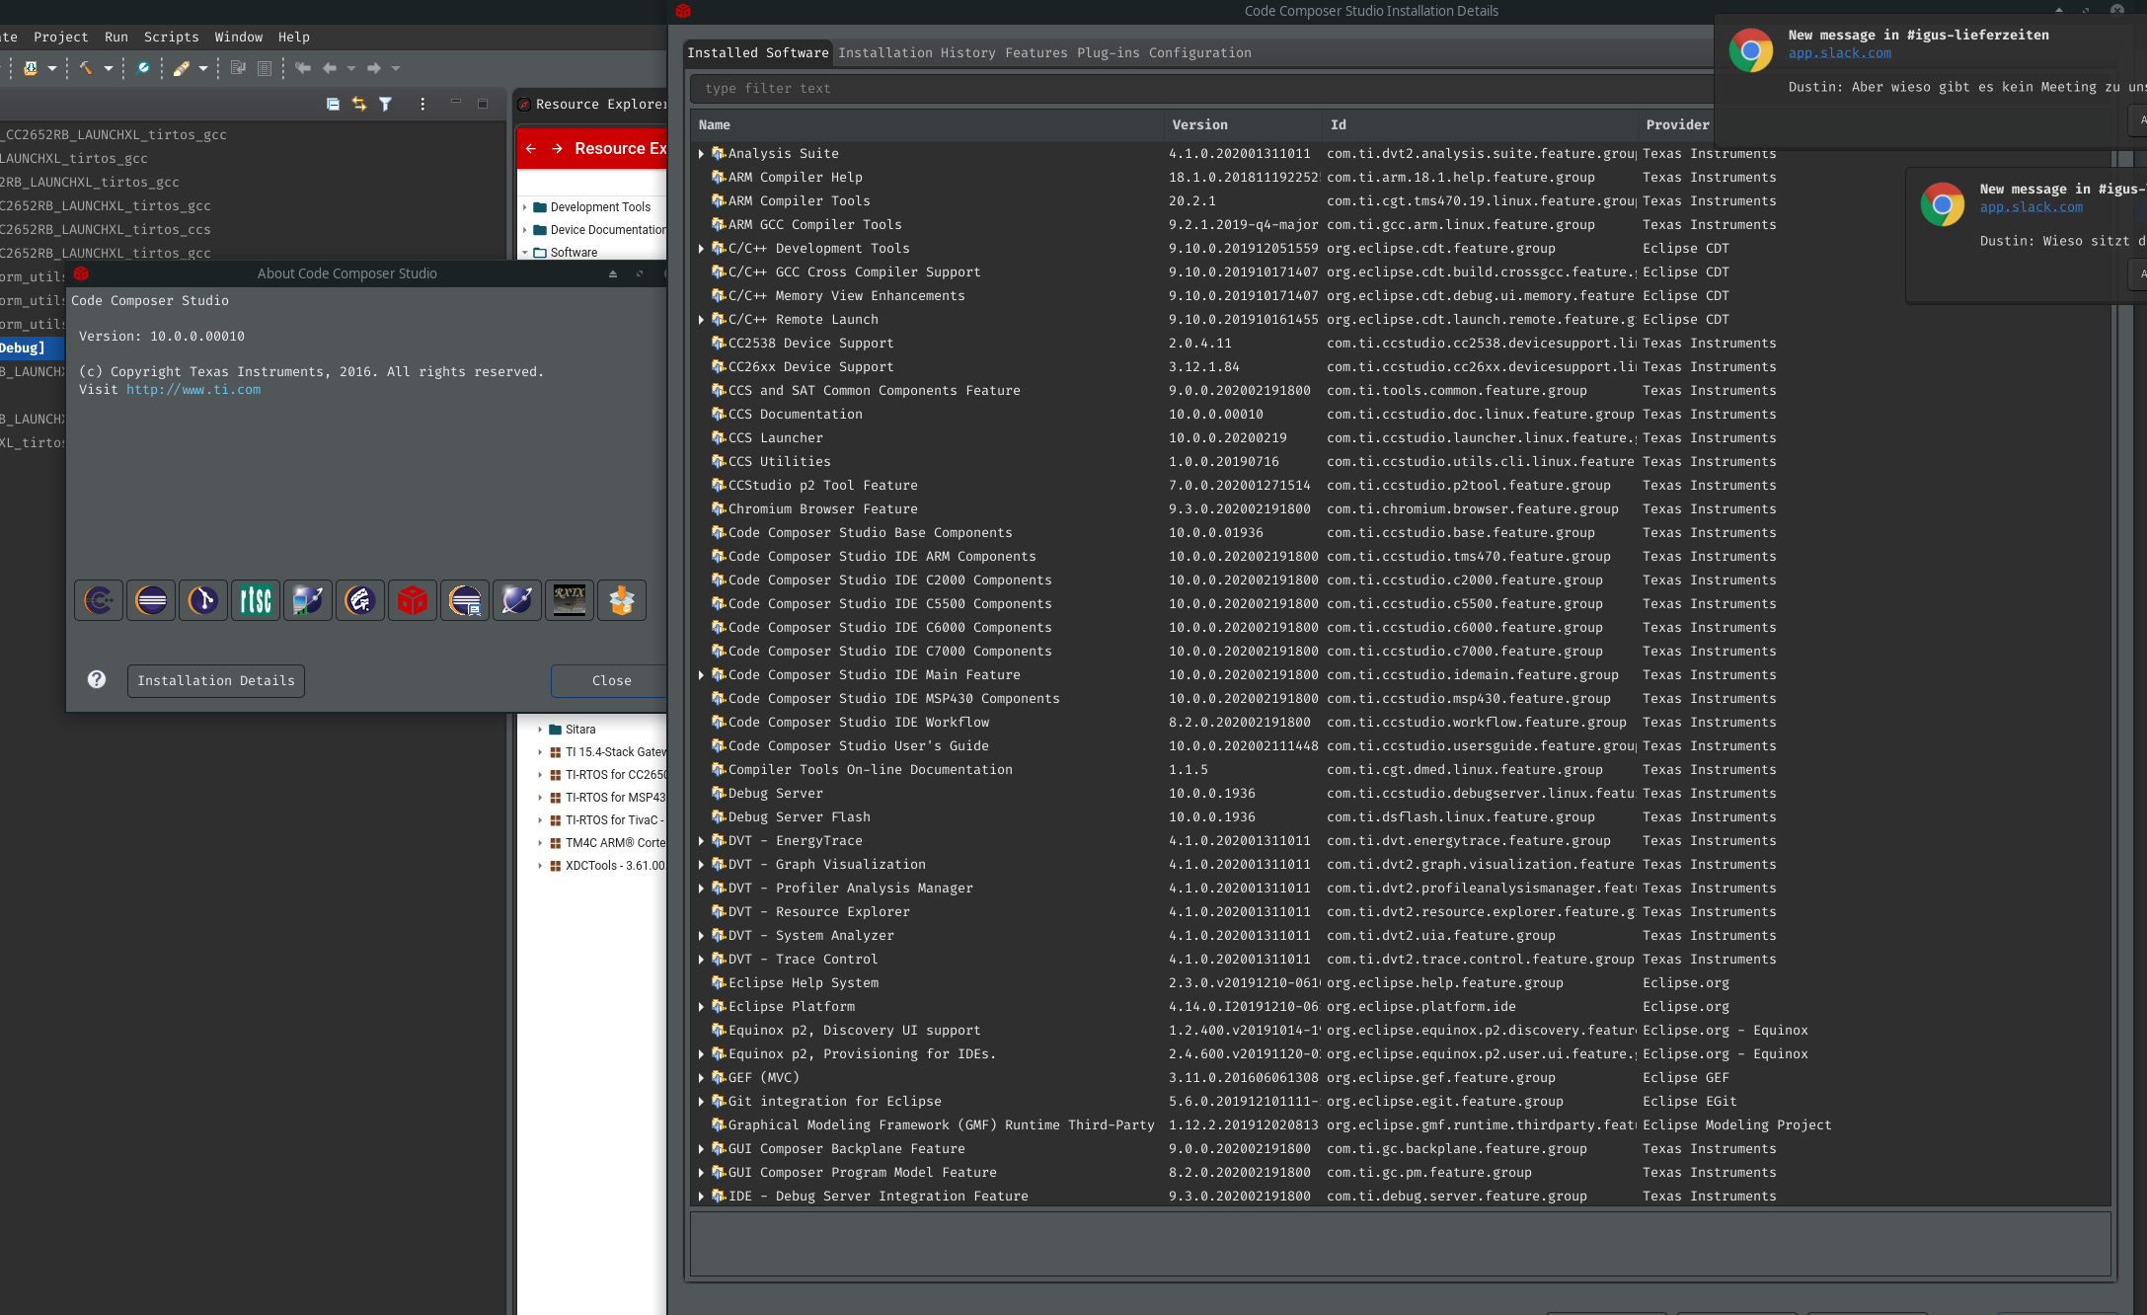Click the build hammer toolbar icon
The height and width of the screenshot is (1315, 2147).
[x=86, y=68]
